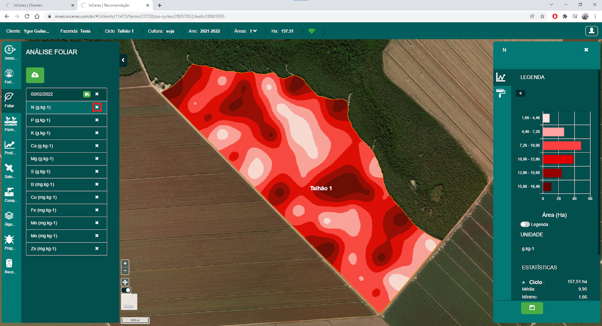This screenshot has height=326, width=602.
Task: Zoom out on the map
Action: click(125, 271)
